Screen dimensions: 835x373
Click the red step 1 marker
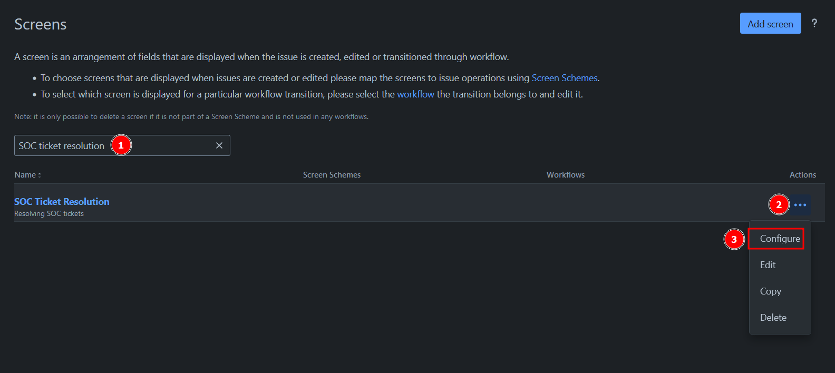121,145
